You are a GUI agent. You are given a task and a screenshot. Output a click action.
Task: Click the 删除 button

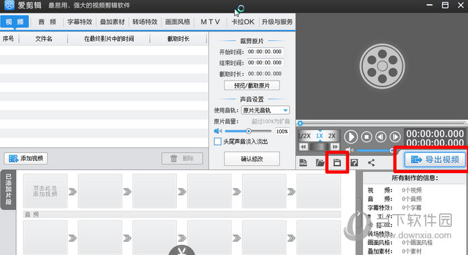click(x=182, y=158)
